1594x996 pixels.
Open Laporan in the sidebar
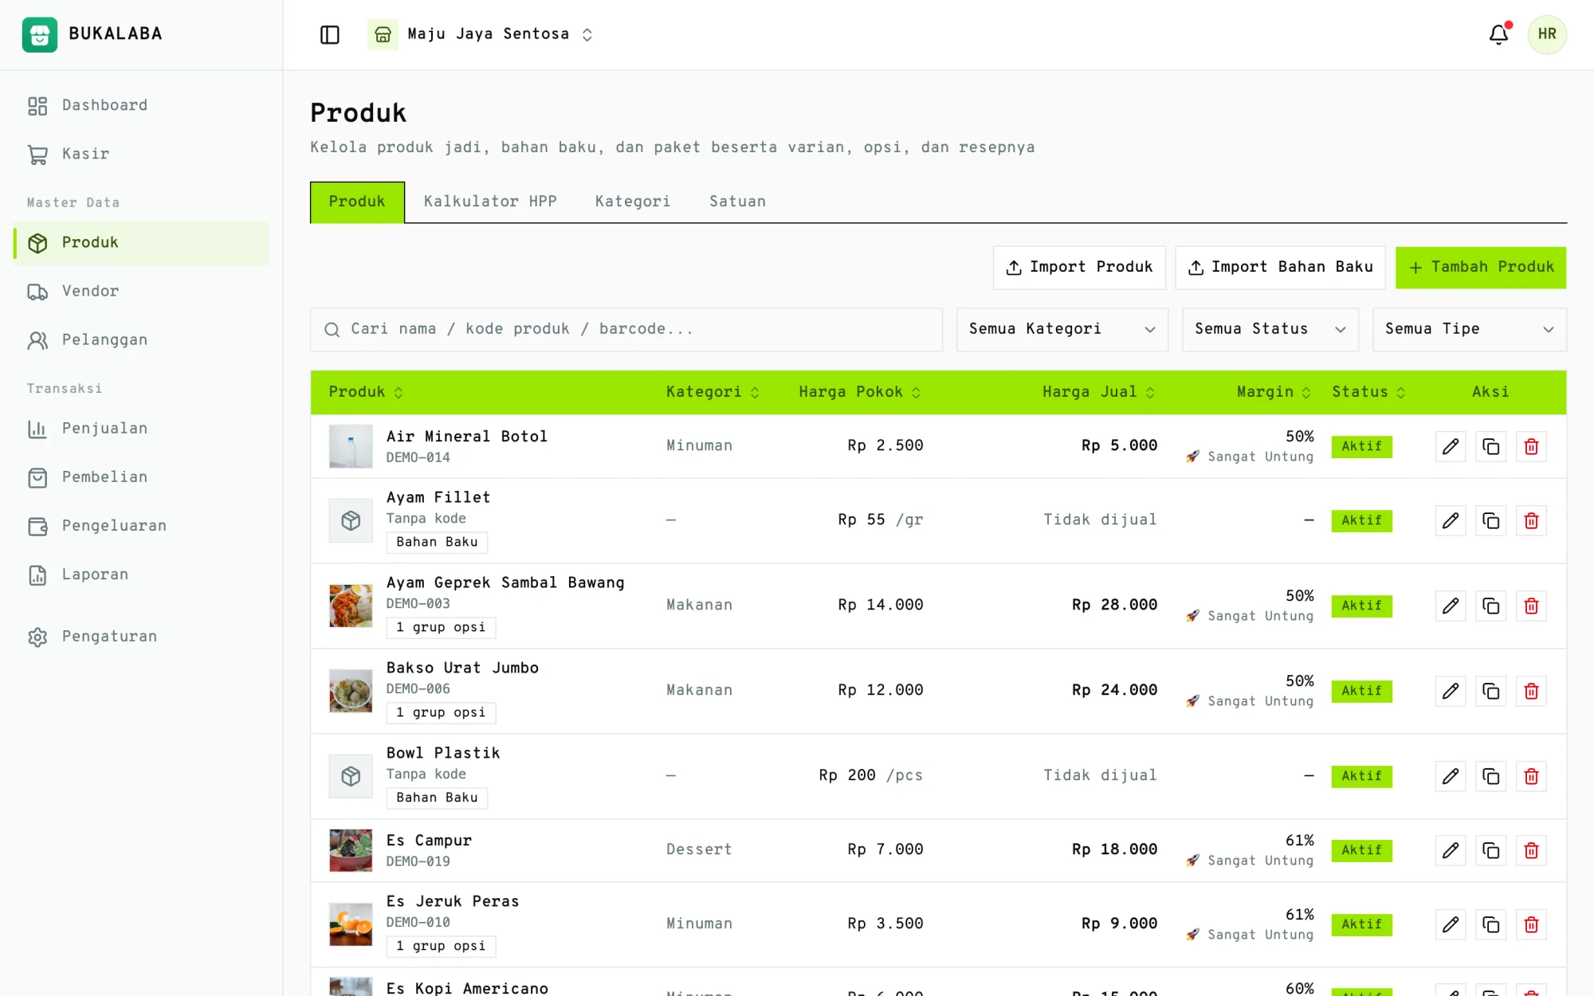[141, 574]
